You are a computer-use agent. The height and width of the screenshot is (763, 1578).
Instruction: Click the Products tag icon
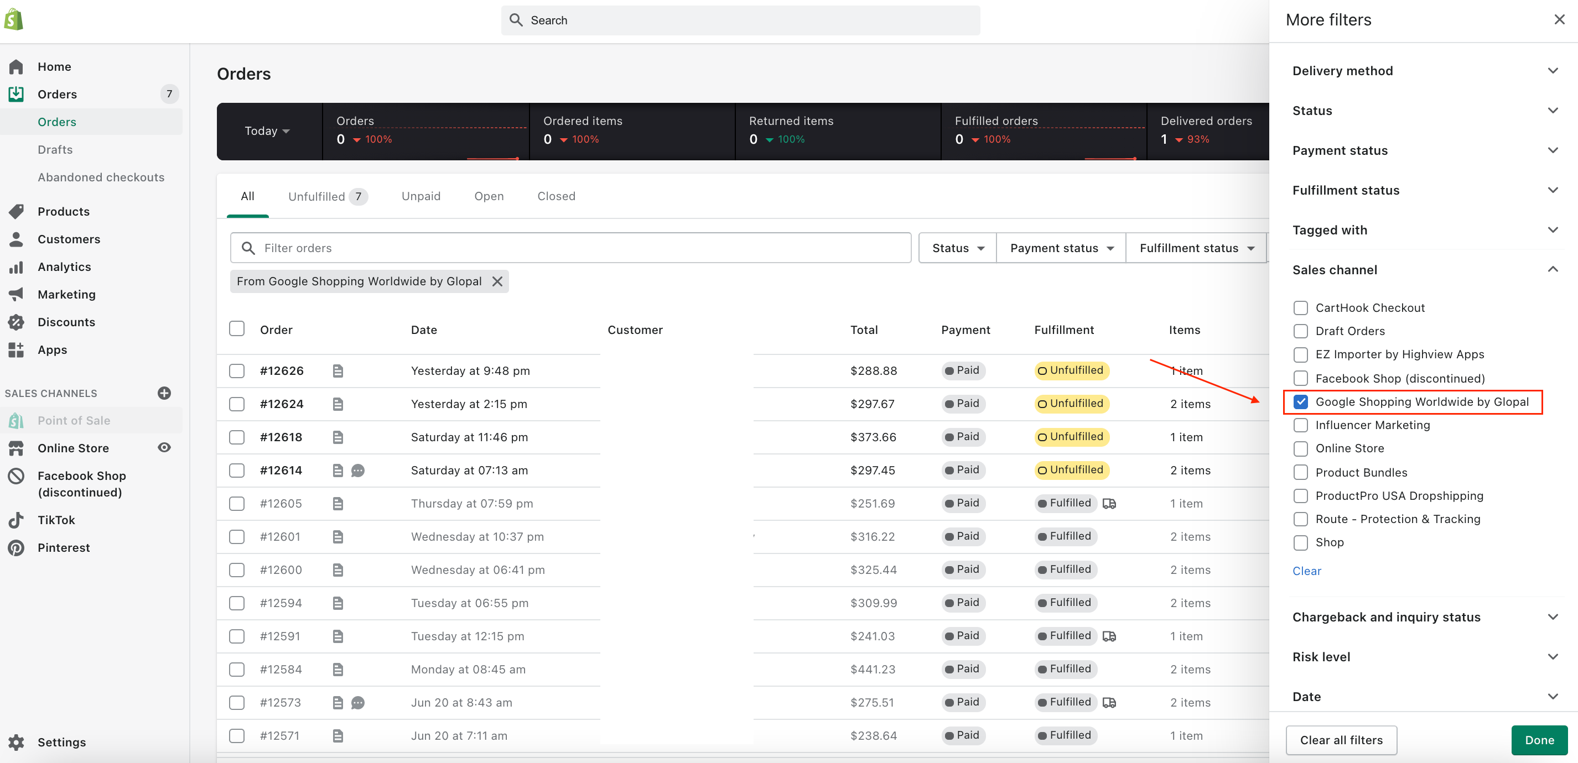[16, 211]
